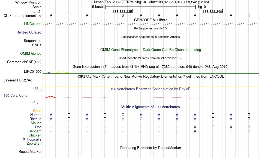Image resolution: width=259 pixels, height=158 pixels.
Task: Open the green LINC01090 GENCODE gene label
Action: (33, 24)
